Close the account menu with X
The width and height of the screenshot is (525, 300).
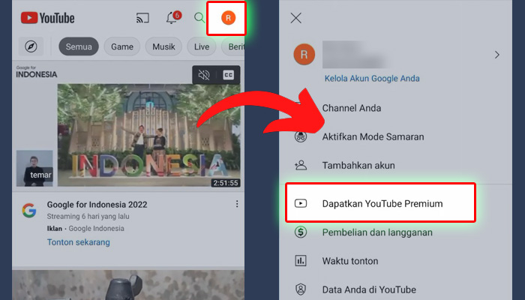[x=296, y=18]
